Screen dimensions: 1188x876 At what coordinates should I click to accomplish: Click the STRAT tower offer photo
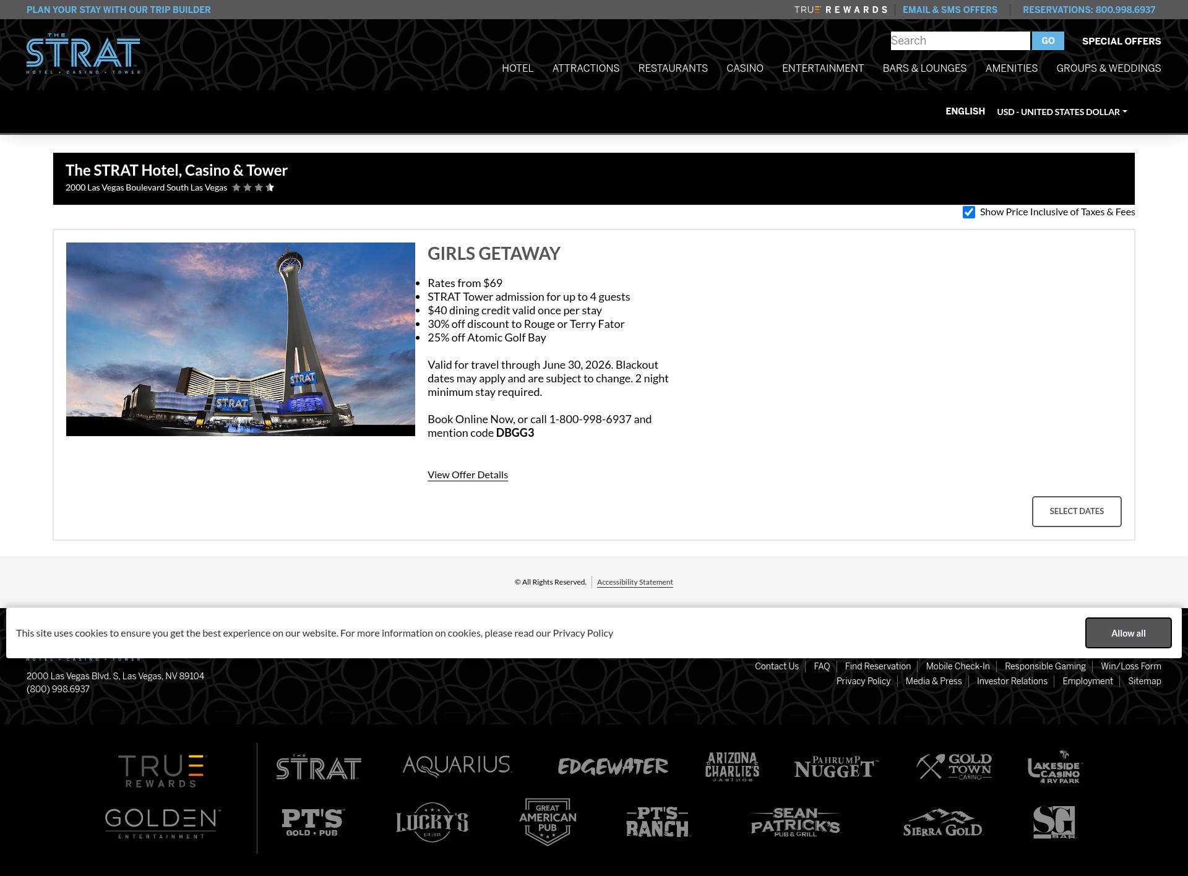click(241, 339)
